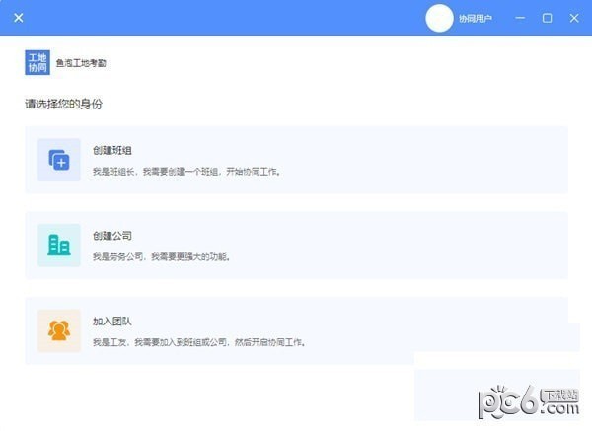The height and width of the screenshot is (431, 592).
Task: Click the empty right side of the 创建公司 card
Action: coord(444,246)
